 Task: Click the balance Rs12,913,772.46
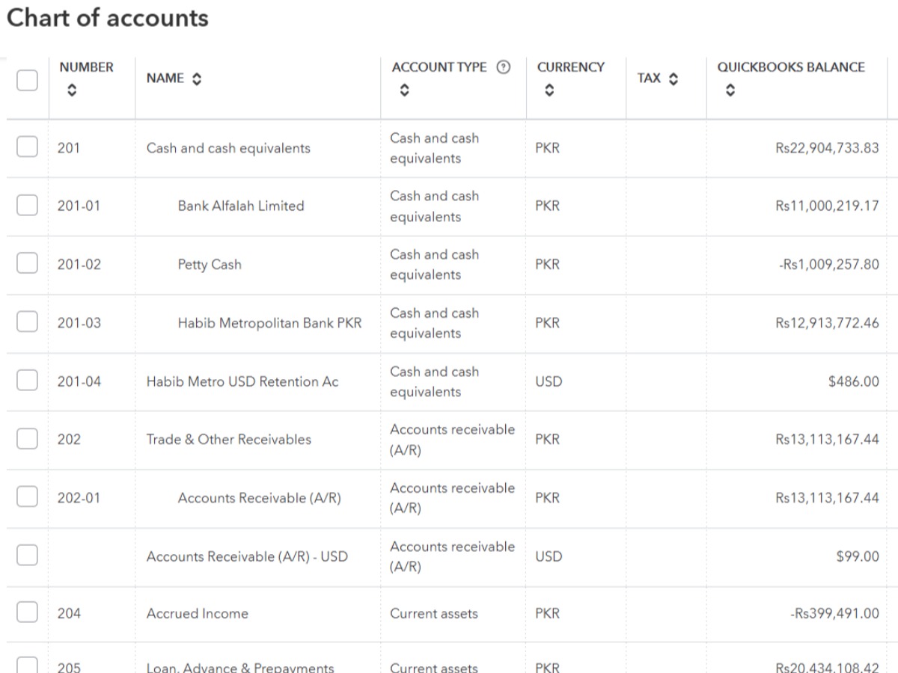pos(827,323)
